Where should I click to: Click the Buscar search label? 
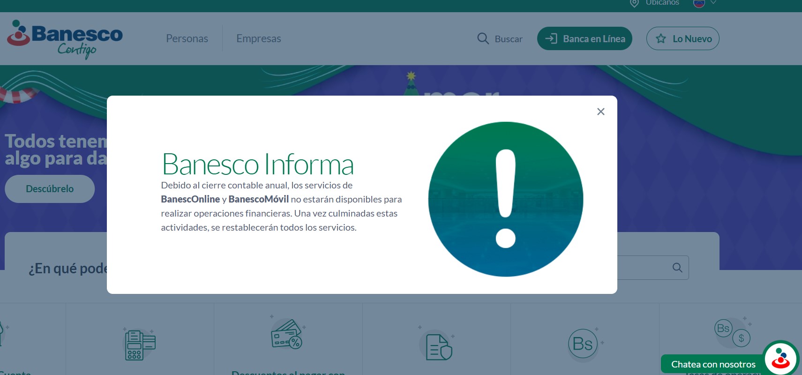click(509, 39)
